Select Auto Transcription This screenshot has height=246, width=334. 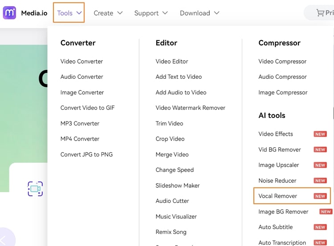(282, 242)
